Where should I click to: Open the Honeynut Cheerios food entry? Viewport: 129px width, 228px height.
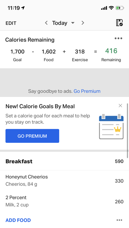(x=64, y=180)
